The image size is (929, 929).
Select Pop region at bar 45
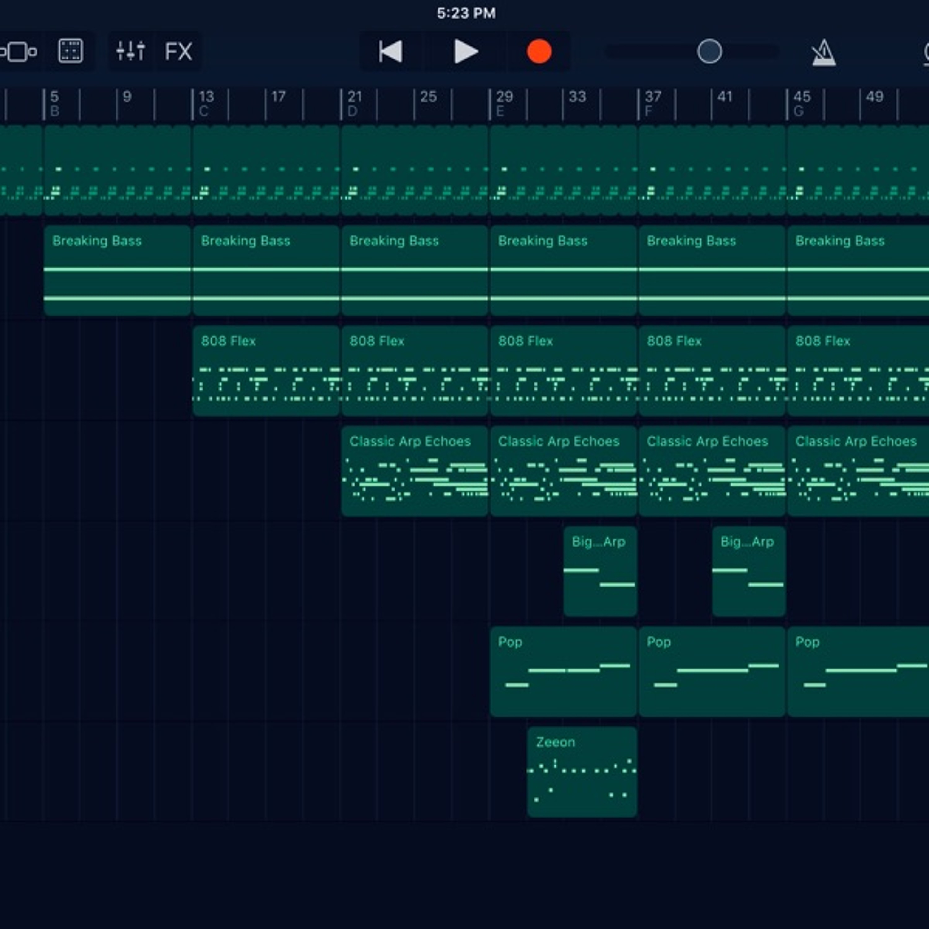858,672
